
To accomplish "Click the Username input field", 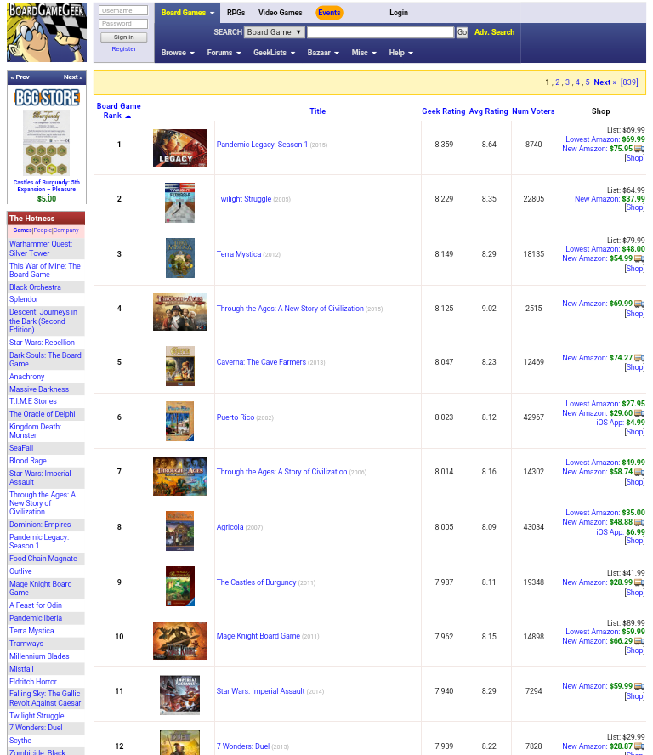I will (123, 10).
